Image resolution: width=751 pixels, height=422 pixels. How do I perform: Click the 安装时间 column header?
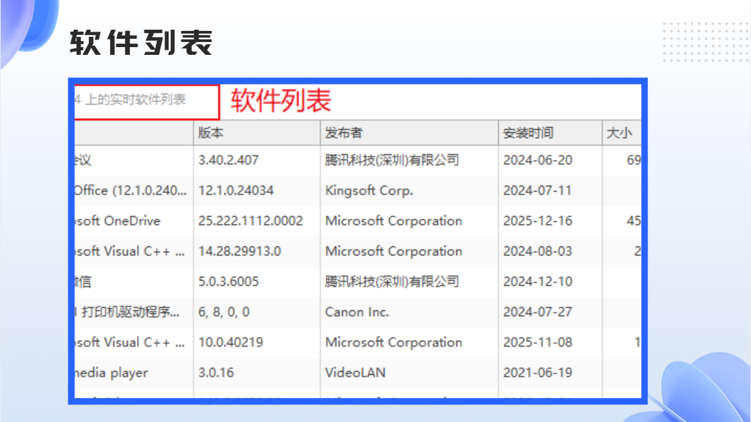coord(550,133)
